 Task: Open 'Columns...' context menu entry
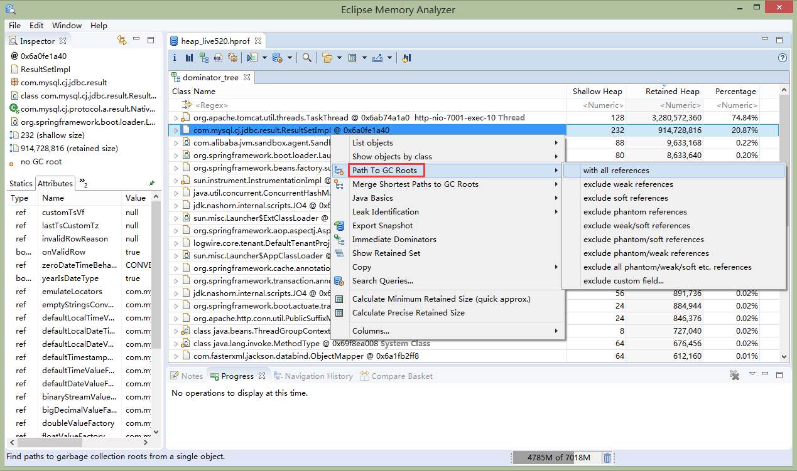[x=447, y=331]
